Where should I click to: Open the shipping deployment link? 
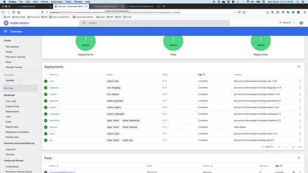54,87
